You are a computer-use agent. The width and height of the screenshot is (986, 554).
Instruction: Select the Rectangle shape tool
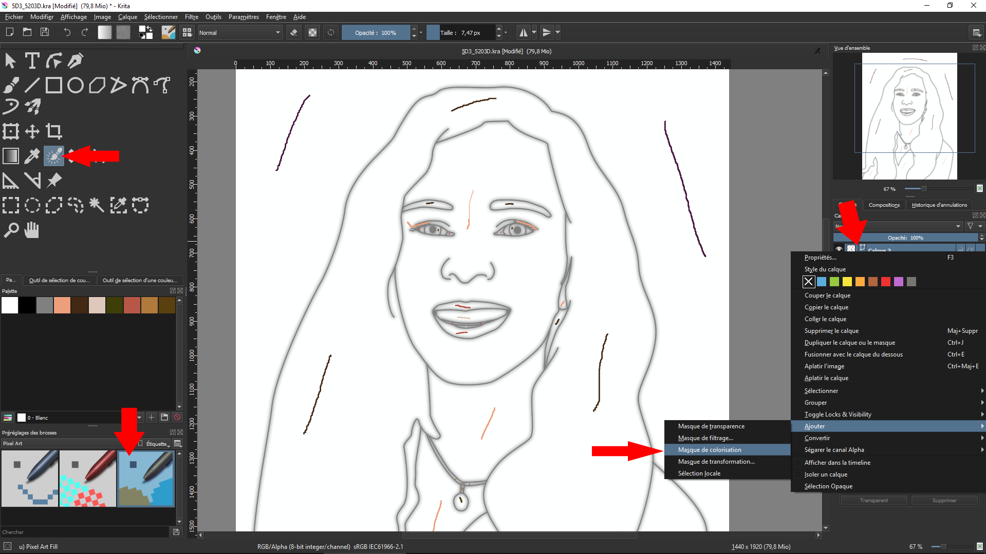(54, 85)
